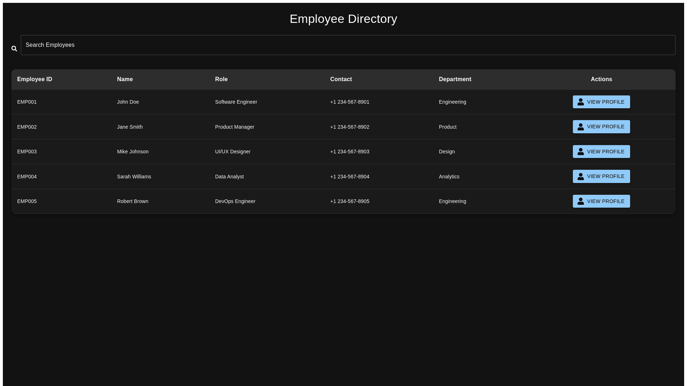
Task: Click phone number +1 234-567-8904
Action: [x=350, y=177]
